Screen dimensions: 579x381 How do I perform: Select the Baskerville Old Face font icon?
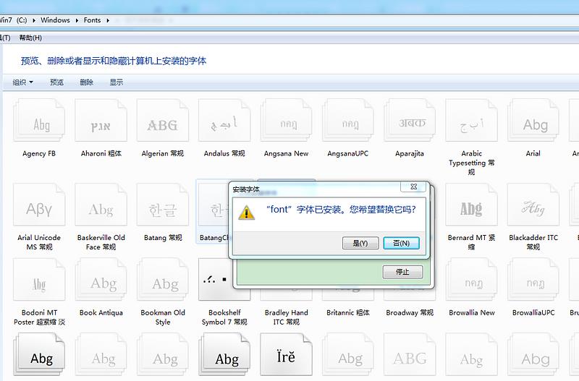pos(101,205)
